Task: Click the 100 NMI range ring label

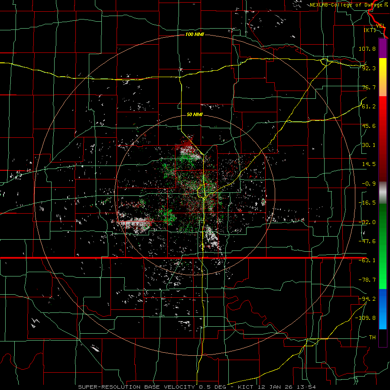Action: pyautogui.click(x=195, y=34)
